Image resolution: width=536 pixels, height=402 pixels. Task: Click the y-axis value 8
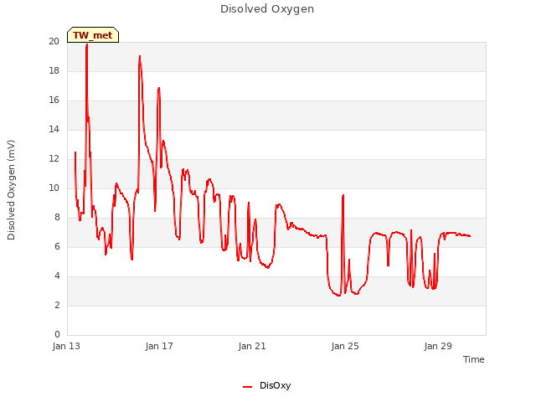click(57, 218)
